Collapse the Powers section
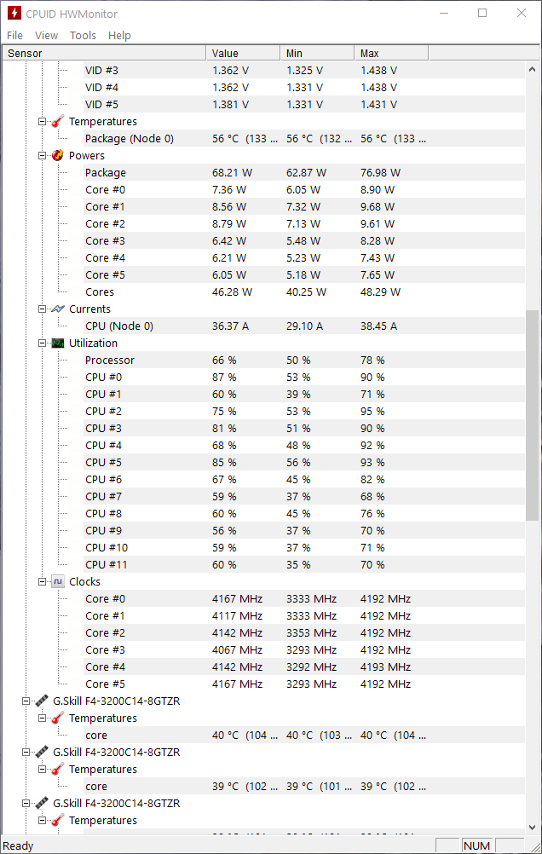The image size is (542, 854). 42,156
